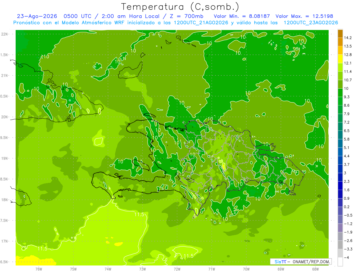Click the latitude label '22N'

pyautogui.click(x=4, y=34)
